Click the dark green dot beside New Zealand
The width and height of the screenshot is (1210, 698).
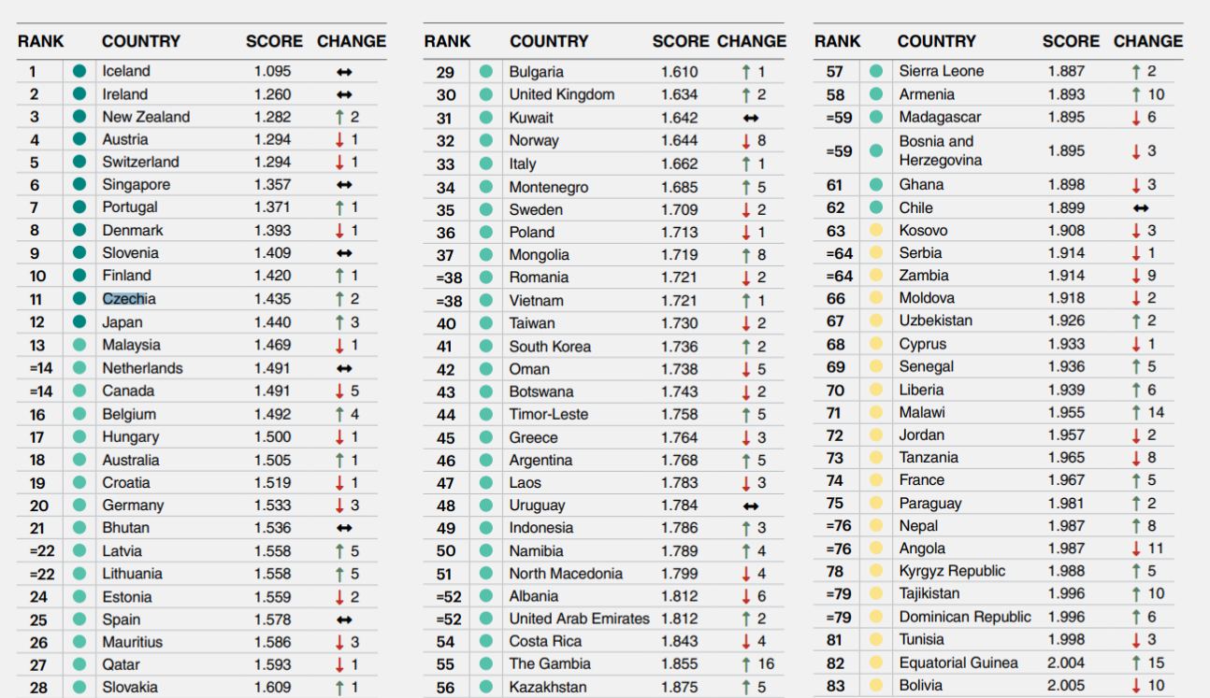tap(79, 117)
